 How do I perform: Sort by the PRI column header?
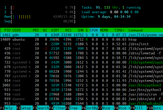pyautogui.click(x=36, y=30)
